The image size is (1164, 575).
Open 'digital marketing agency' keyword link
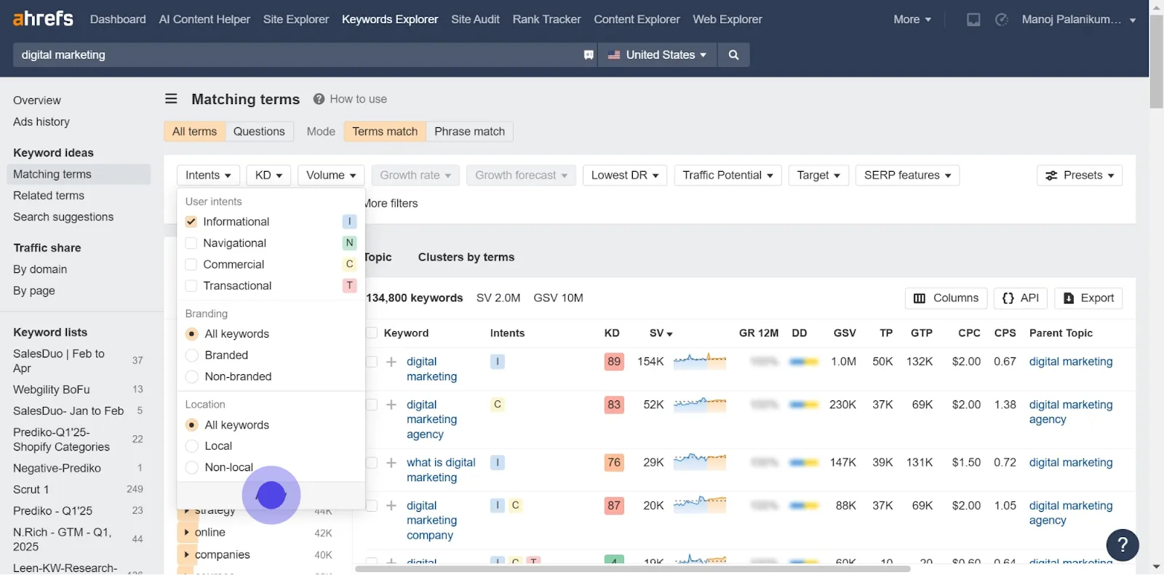431,419
